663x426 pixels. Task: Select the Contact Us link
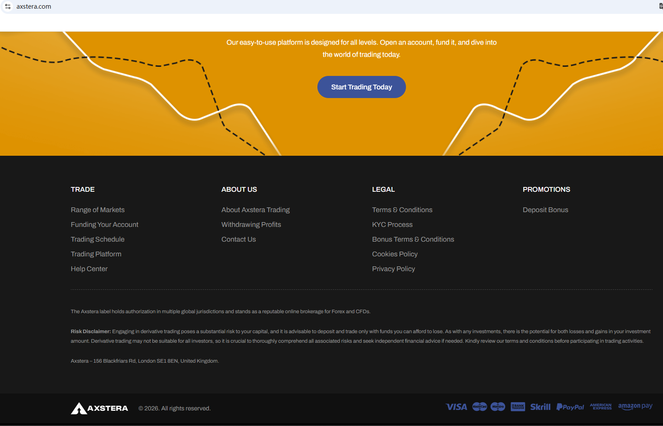[238, 239]
